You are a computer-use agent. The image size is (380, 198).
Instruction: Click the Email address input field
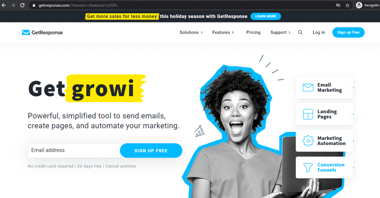[74, 150]
